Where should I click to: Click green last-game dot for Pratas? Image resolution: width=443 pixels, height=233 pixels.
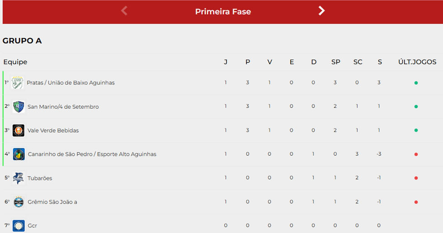click(416, 83)
